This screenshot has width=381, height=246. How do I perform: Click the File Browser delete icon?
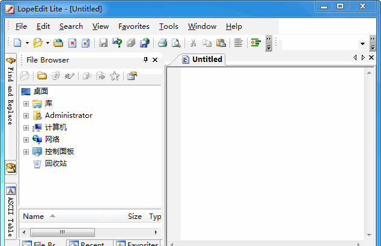tap(55, 76)
